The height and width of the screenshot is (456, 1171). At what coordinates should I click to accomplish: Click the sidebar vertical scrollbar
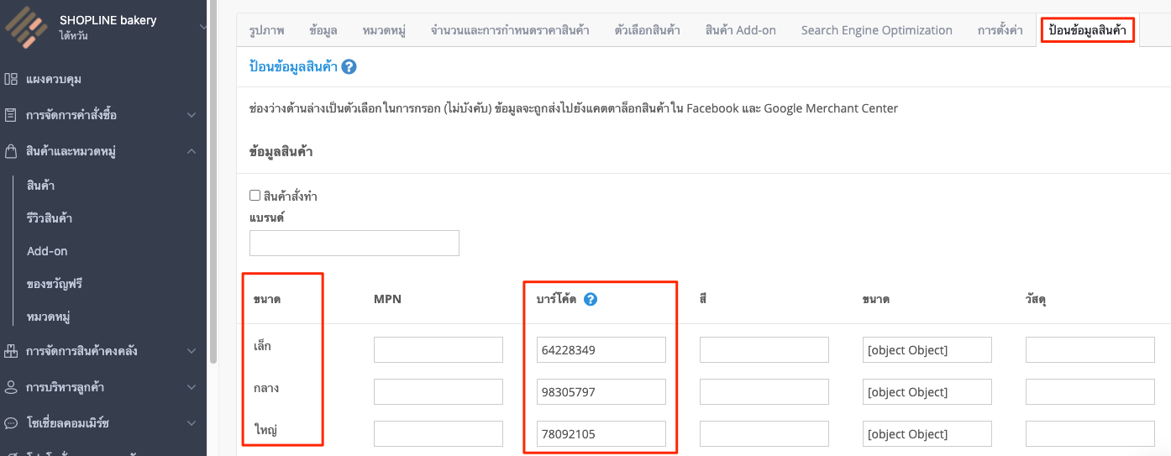pos(213,181)
